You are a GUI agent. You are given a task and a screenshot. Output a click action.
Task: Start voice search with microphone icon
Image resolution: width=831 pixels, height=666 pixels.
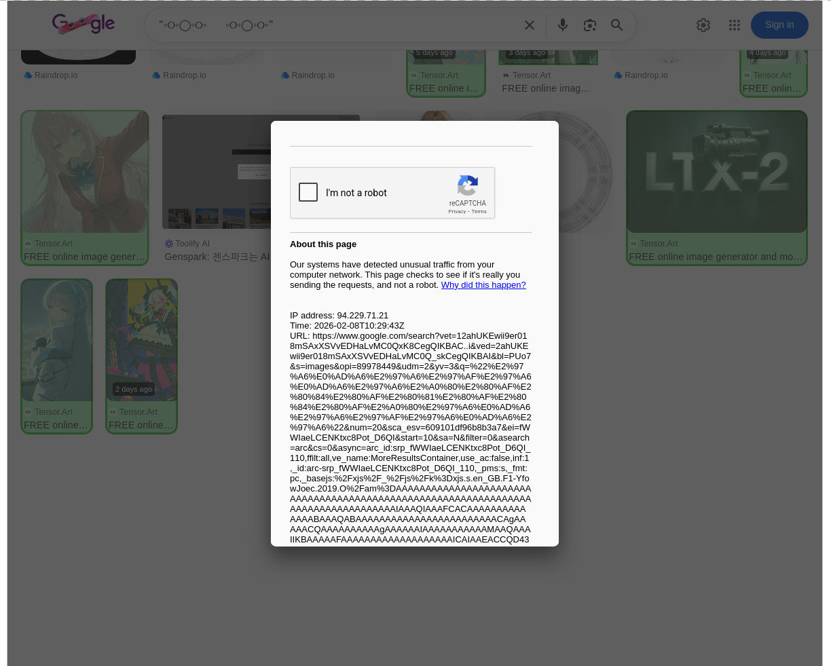[x=563, y=25]
